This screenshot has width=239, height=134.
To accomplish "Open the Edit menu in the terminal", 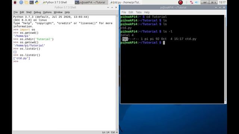I will (x=131, y=12).
